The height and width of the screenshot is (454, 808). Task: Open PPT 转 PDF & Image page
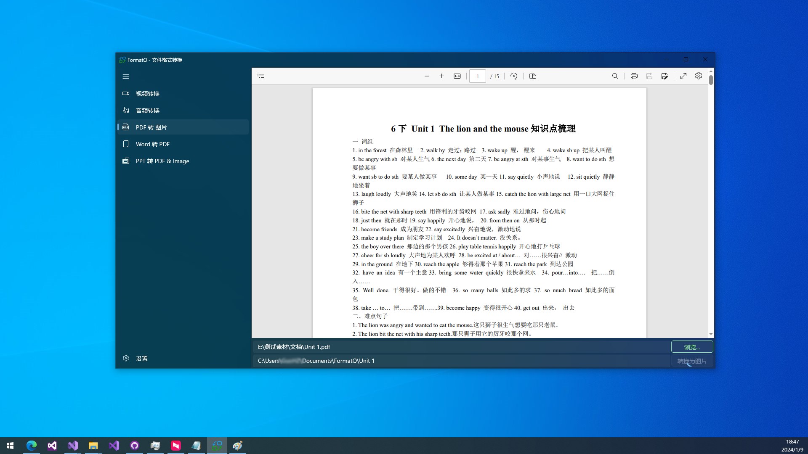point(162,161)
